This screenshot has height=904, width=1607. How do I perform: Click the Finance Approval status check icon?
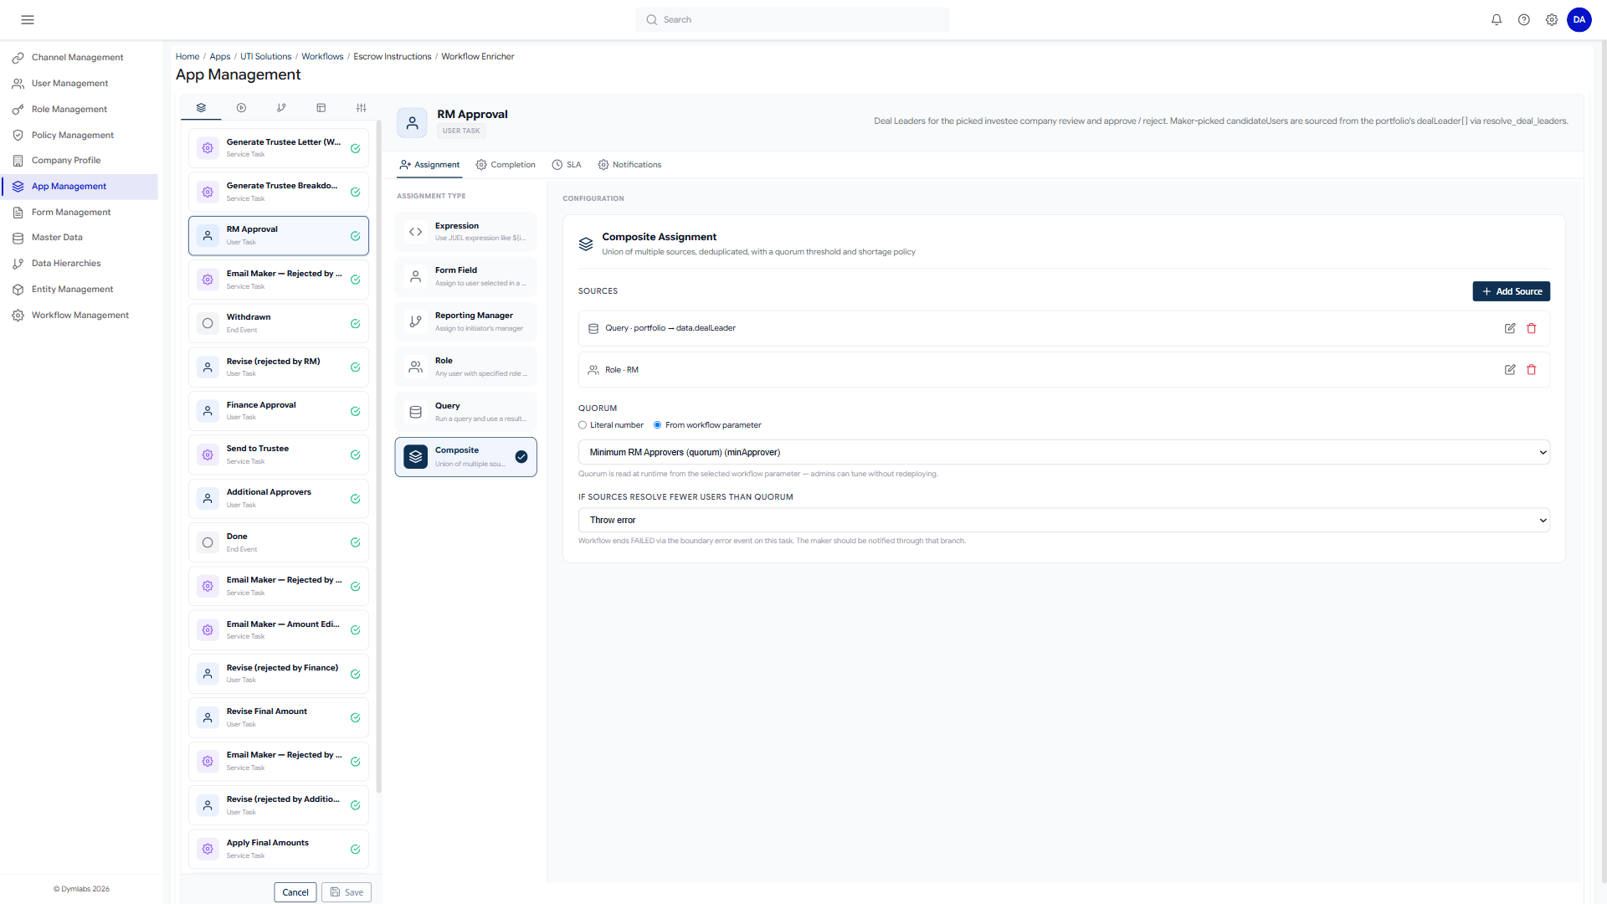point(355,411)
